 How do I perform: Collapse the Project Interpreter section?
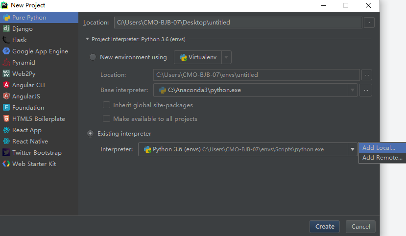click(x=87, y=39)
